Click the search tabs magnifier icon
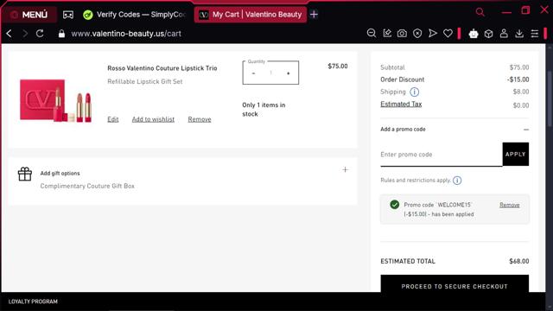The height and width of the screenshot is (311, 553). coord(480,12)
